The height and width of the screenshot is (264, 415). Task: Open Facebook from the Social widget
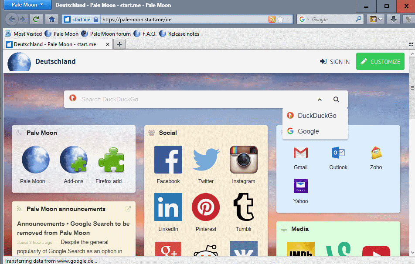pos(168,160)
